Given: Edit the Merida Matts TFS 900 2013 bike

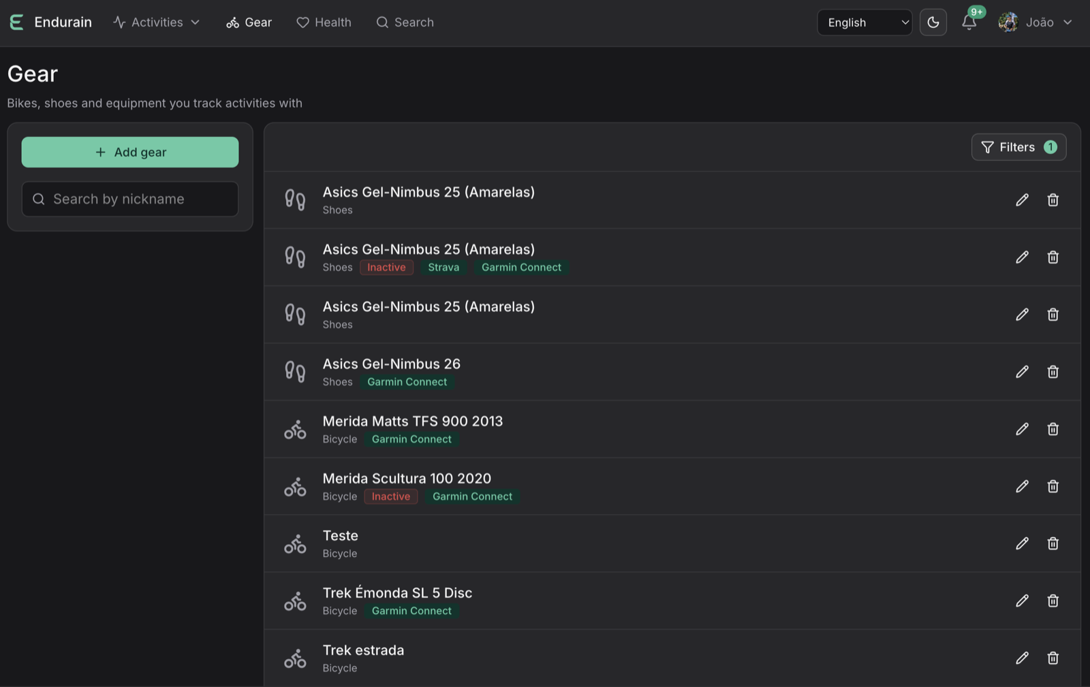Looking at the screenshot, I should point(1022,429).
